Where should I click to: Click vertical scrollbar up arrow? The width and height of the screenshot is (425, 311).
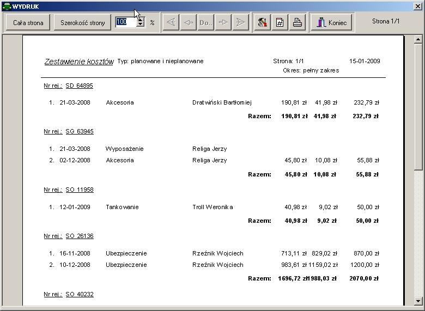(x=418, y=40)
